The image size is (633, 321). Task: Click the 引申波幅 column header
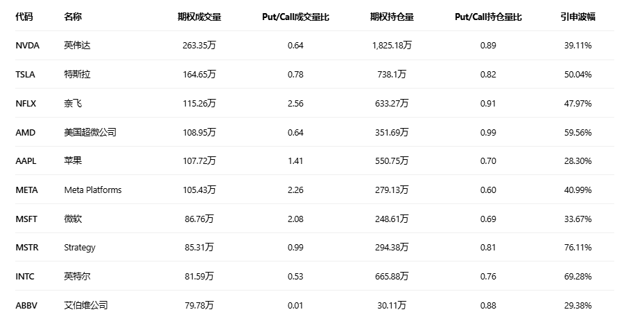tap(578, 17)
